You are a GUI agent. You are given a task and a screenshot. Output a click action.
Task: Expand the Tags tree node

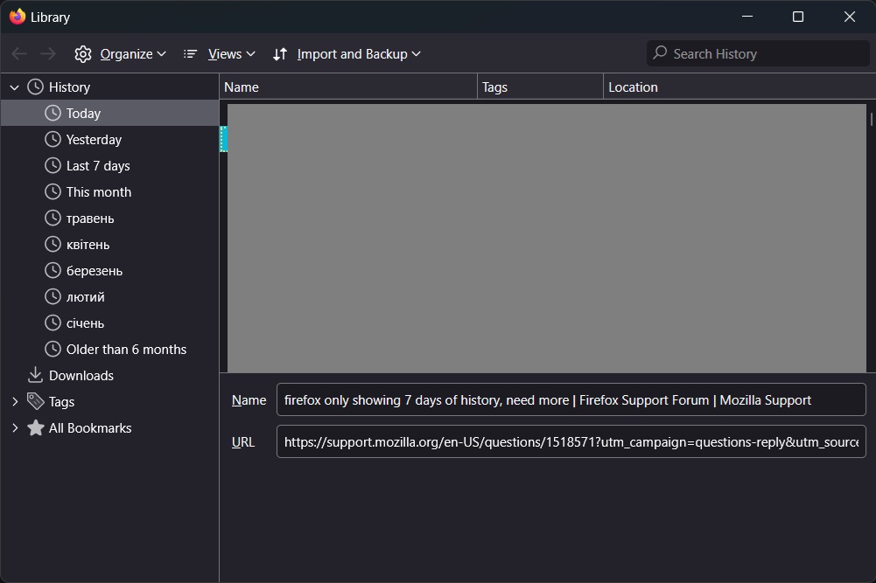[x=15, y=401]
